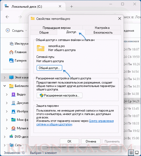This screenshot has height=156, width=141.
Task: Expand the DVD-дисковод tree node
Action: pos(4,137)
